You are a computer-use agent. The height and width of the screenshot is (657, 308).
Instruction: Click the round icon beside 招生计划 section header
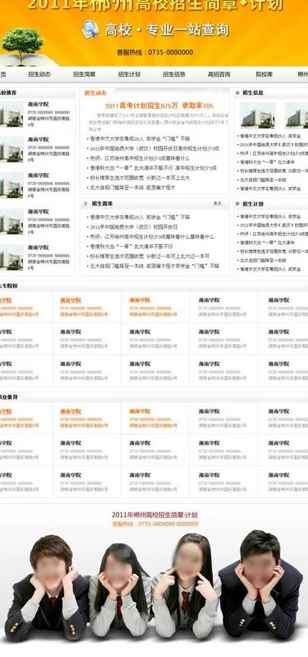coord(238,204)
